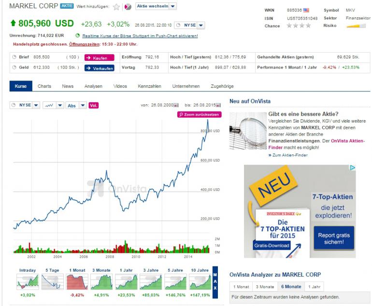
Task: Switch analyzer period to 1 Jahr
Action: [315, 287]
